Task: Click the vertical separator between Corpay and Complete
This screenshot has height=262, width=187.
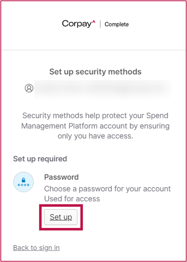Action: [100, 24]
